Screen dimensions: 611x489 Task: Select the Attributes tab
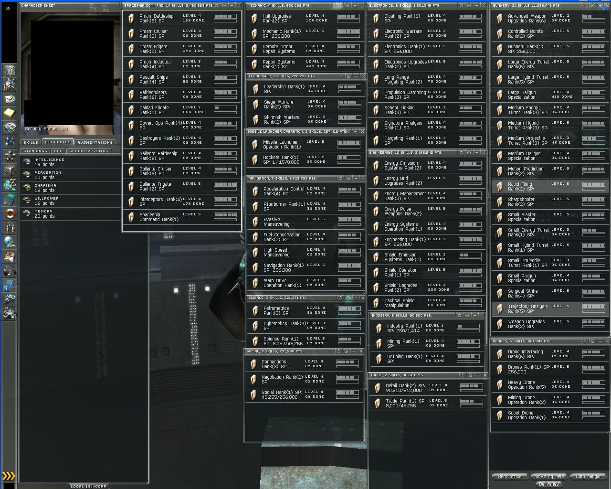click(58, 142)
